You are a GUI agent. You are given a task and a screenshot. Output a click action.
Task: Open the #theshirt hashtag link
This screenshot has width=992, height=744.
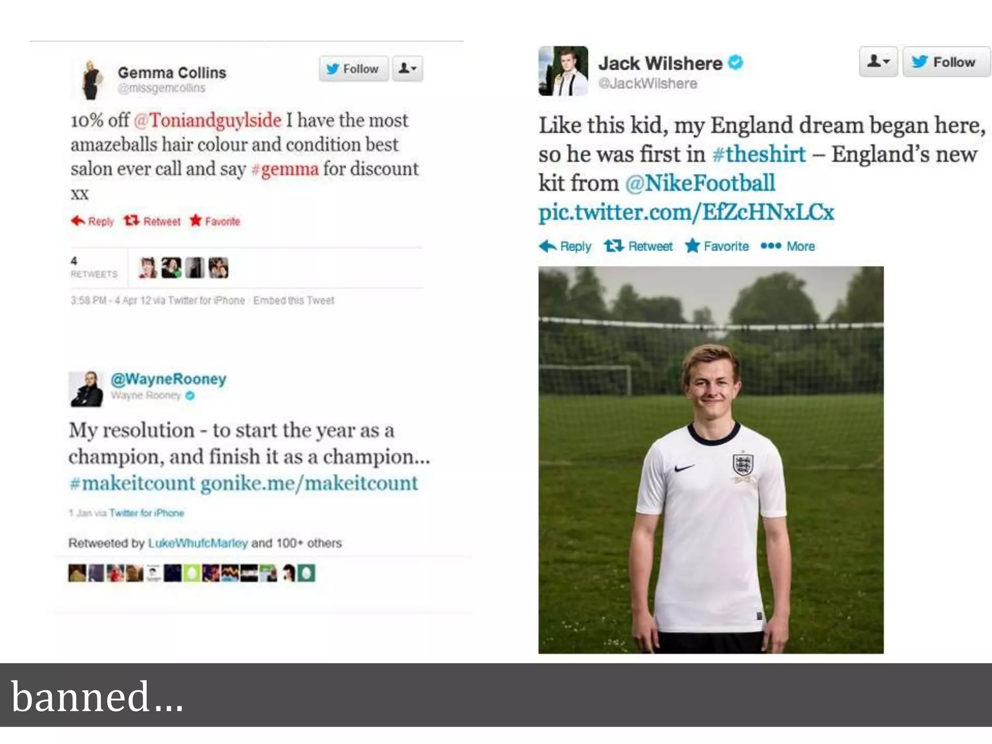(x=759, y=154)
